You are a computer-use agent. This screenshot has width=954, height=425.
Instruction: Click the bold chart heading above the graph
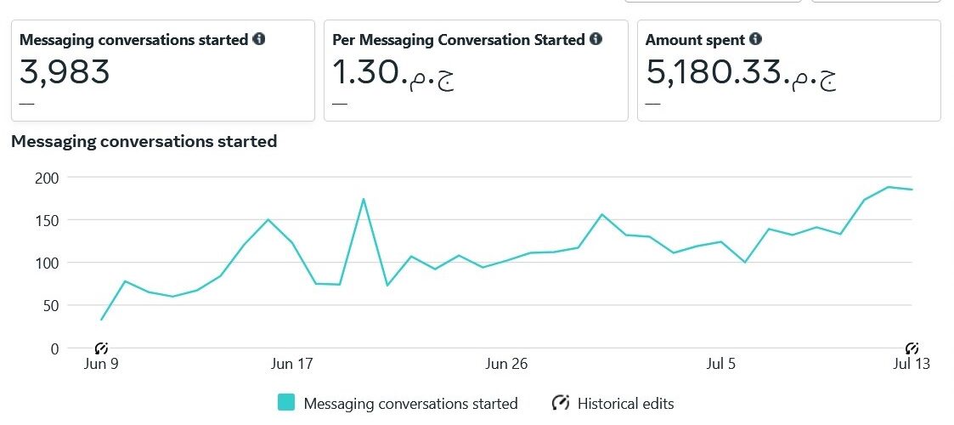(144, 141)
